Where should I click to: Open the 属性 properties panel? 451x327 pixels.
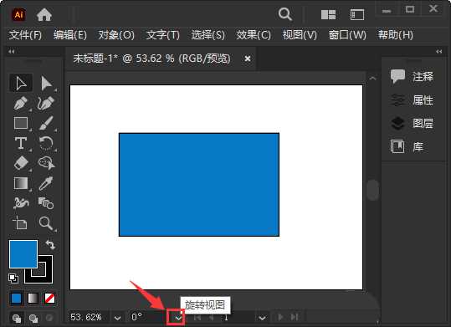[412, 100]
